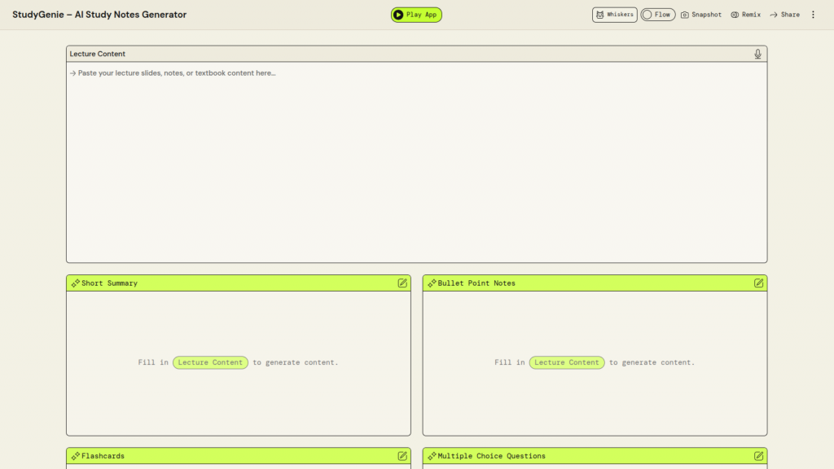Click the sparkle icon beside Short Summary
The width and height of the screenshot is (834, 469).
click(76, 283)
